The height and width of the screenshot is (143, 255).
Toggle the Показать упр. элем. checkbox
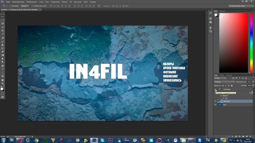click(x=32, y=6)
